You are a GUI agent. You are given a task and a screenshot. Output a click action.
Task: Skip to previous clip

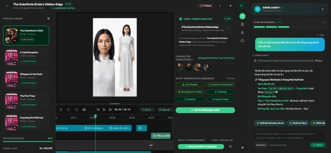click(x=98, y=110)
